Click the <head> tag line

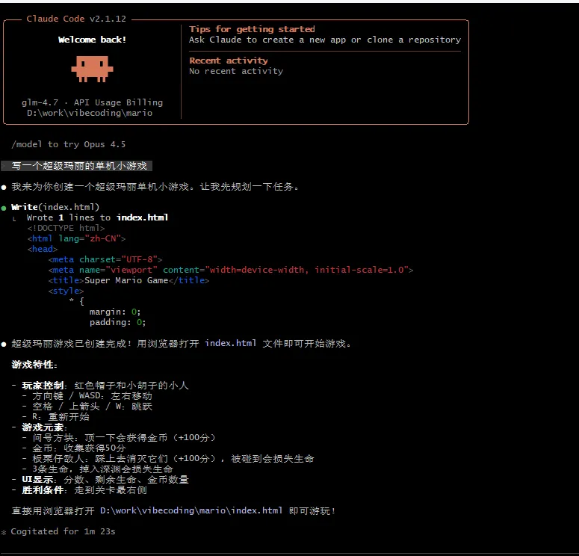[x=43, y=250]
